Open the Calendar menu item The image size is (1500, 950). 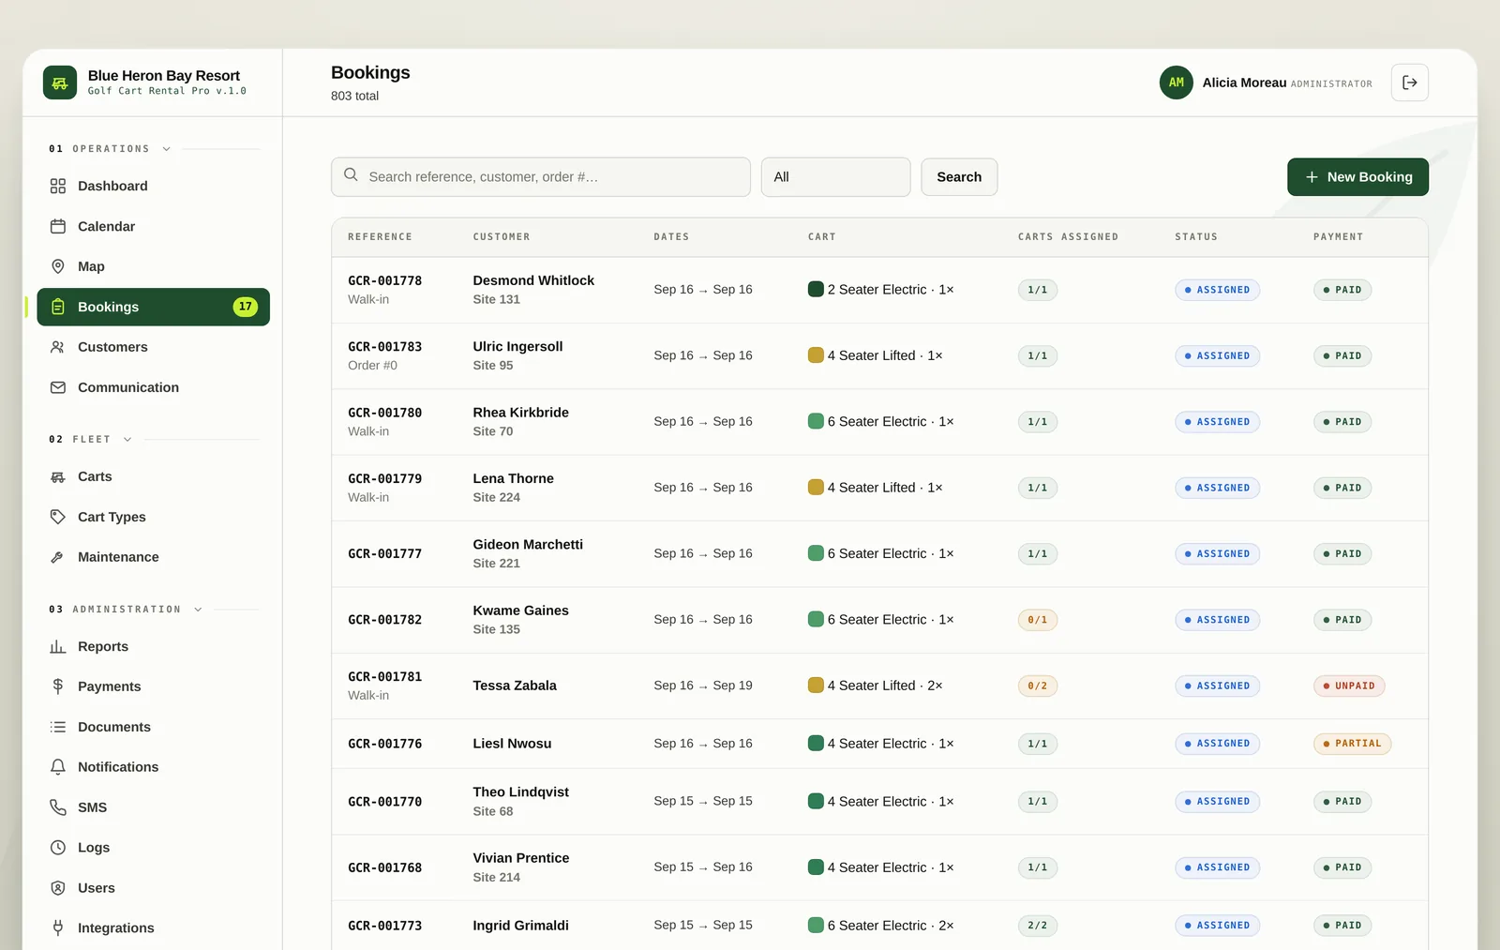pyautogui.click(x=154, y=226)
